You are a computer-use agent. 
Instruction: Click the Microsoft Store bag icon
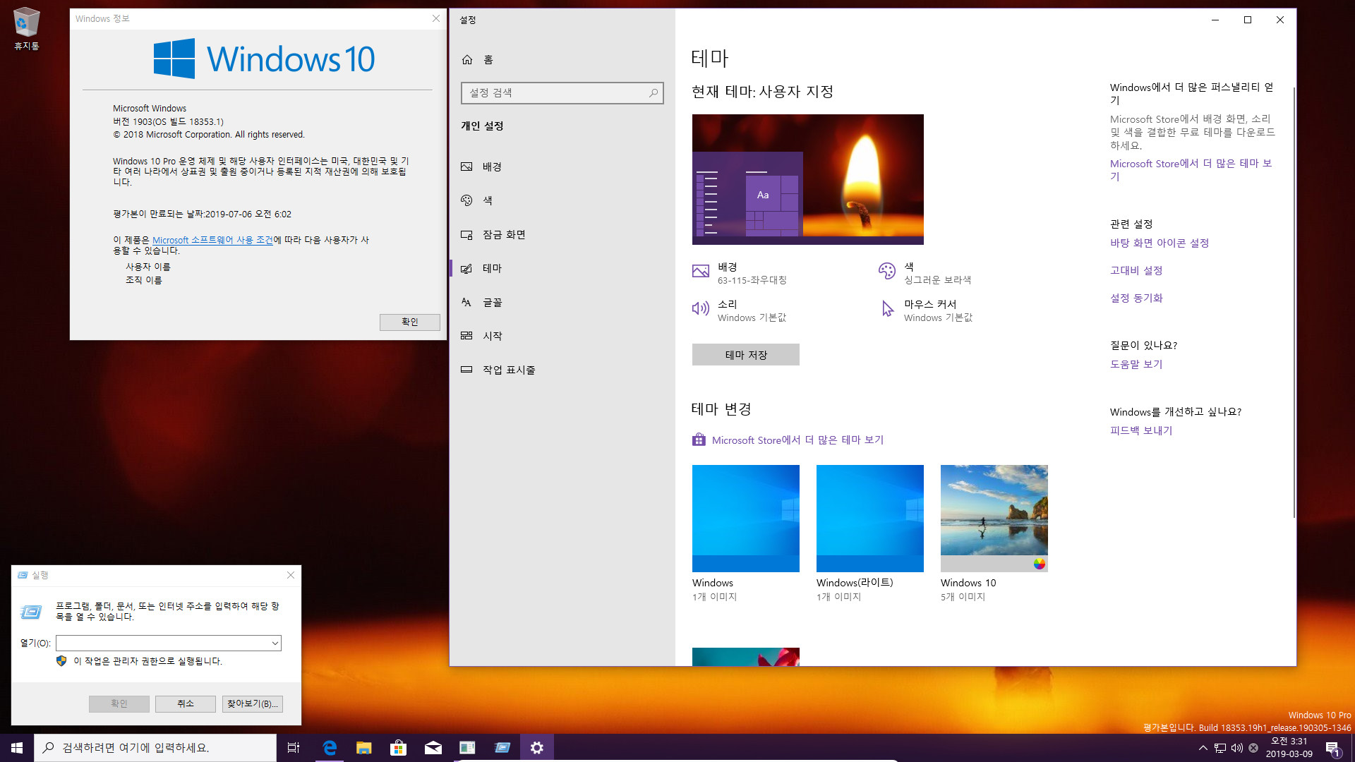[x=699, y=440]
